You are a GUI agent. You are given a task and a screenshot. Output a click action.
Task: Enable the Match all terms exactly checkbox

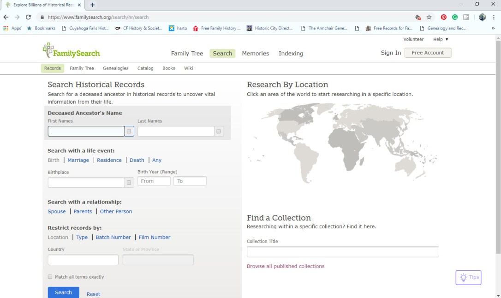50,276
